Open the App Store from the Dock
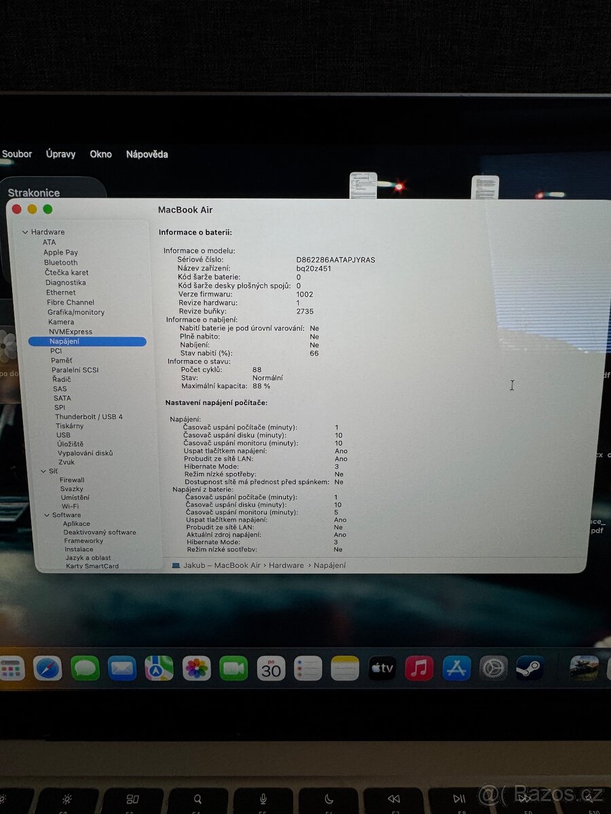Screen dimensions: 611x814 pos(456,668)
